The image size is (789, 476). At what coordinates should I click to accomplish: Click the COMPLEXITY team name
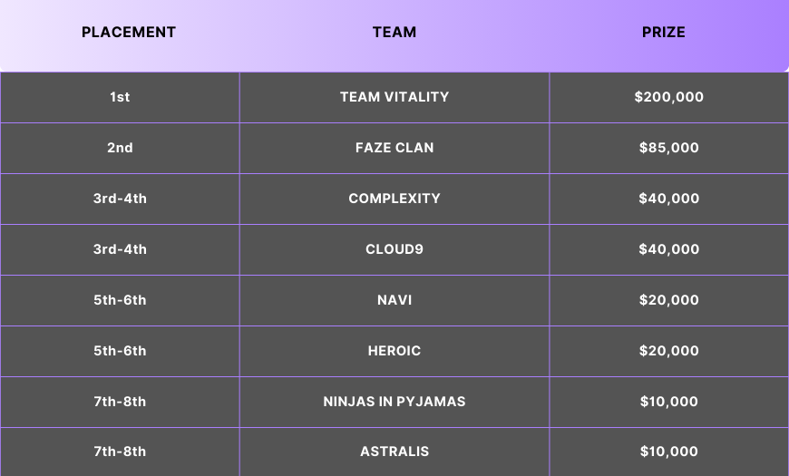[394, 199]
